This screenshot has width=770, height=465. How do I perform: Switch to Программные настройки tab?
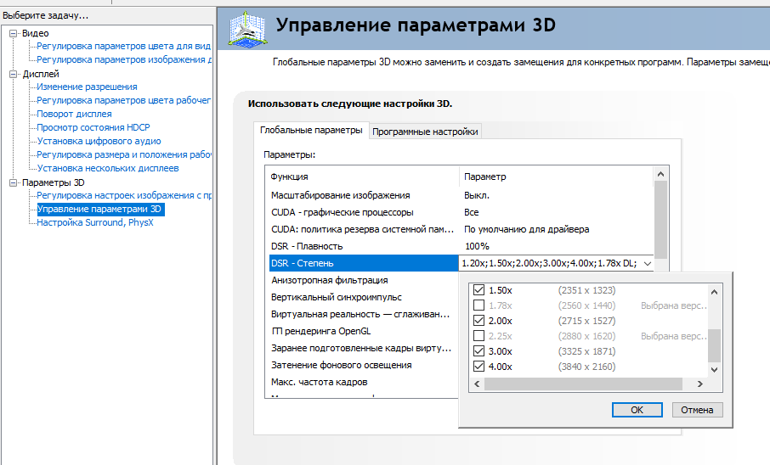(x=425, y=132)
